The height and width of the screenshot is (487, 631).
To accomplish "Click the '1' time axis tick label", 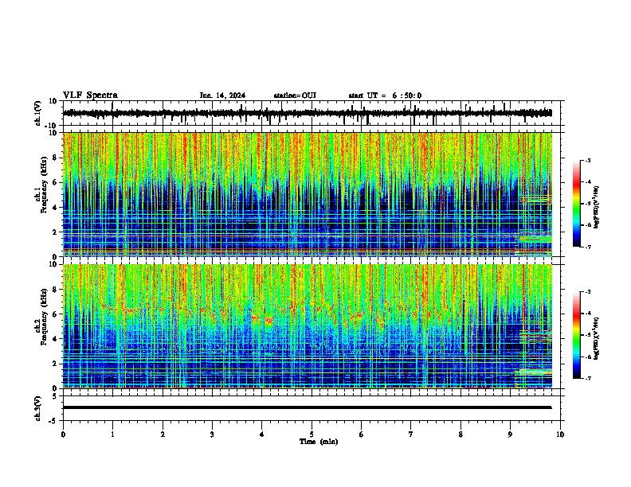I will click(112, 434).
